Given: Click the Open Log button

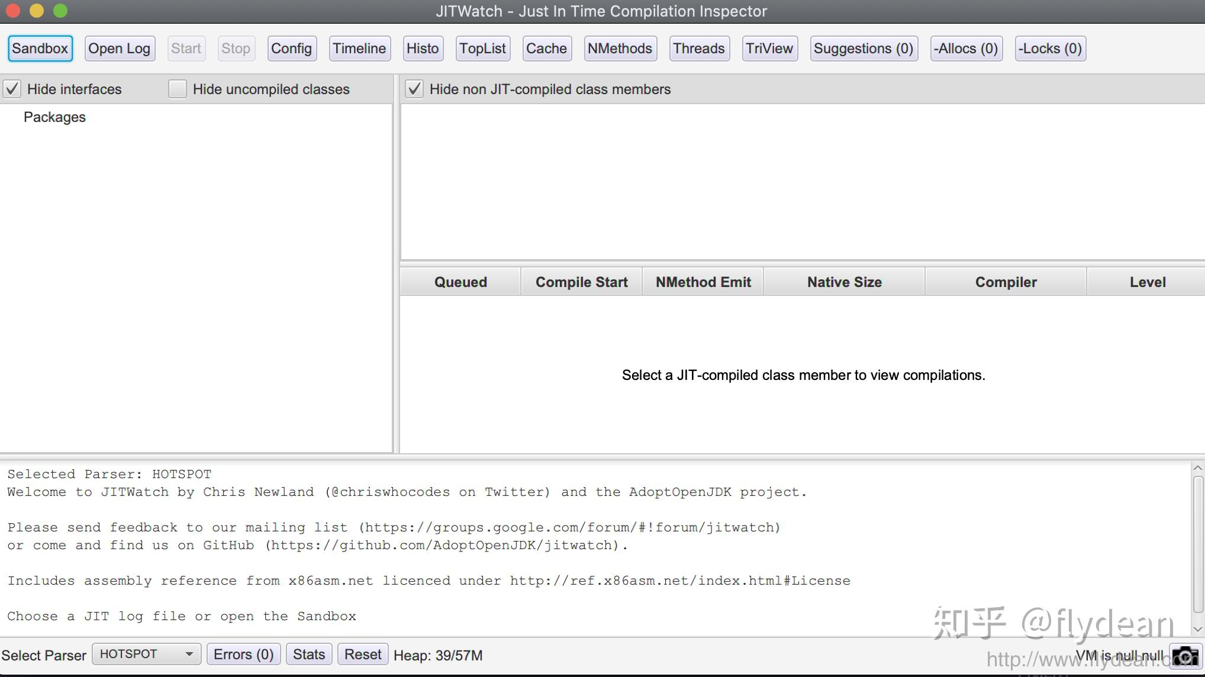Looking at the screenshot, I should [x=120, y=49].
